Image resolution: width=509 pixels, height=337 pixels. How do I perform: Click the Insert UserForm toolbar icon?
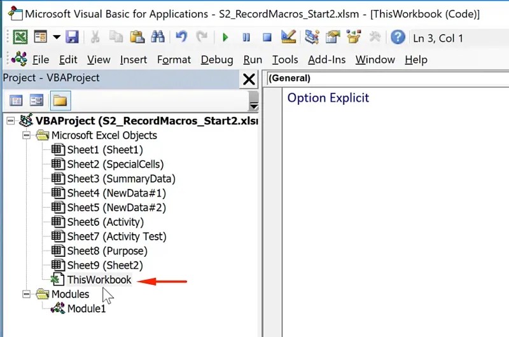pos(41,38)
